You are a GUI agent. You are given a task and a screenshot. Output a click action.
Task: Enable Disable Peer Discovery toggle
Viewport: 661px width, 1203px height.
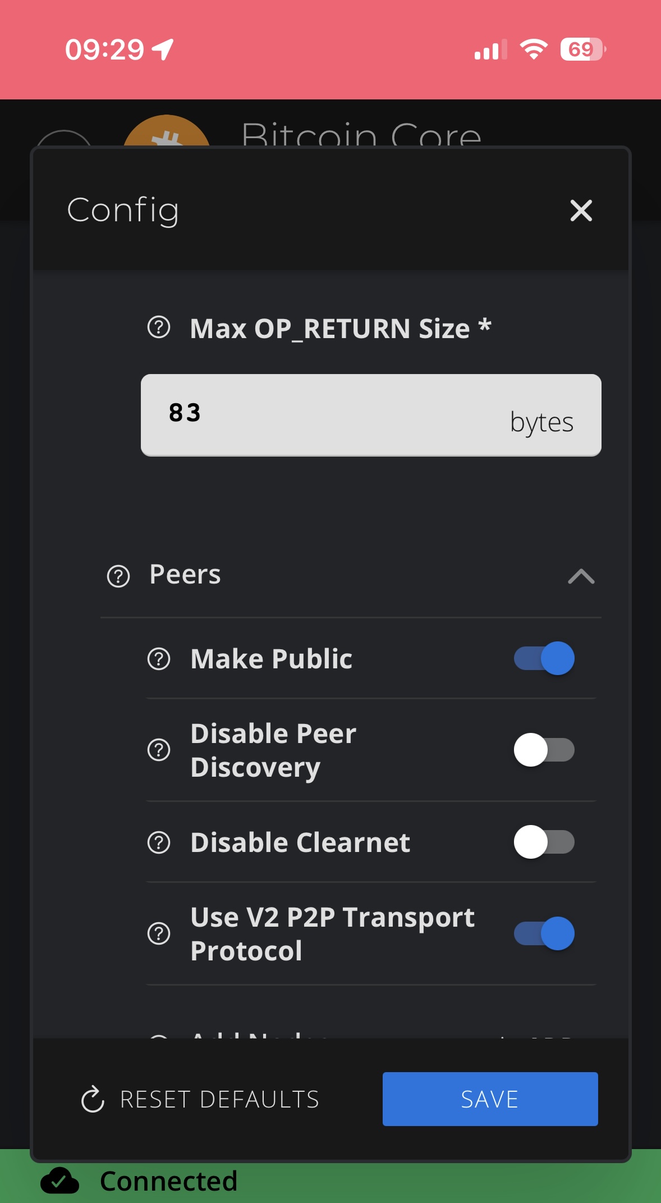pyautogui.click(x=544, y=750)
